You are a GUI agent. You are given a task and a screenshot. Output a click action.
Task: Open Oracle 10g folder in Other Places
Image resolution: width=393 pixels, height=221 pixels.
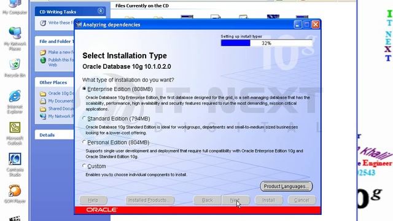coord(61,93)
